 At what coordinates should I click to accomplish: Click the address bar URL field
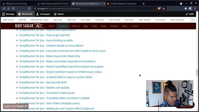point(94,8)
